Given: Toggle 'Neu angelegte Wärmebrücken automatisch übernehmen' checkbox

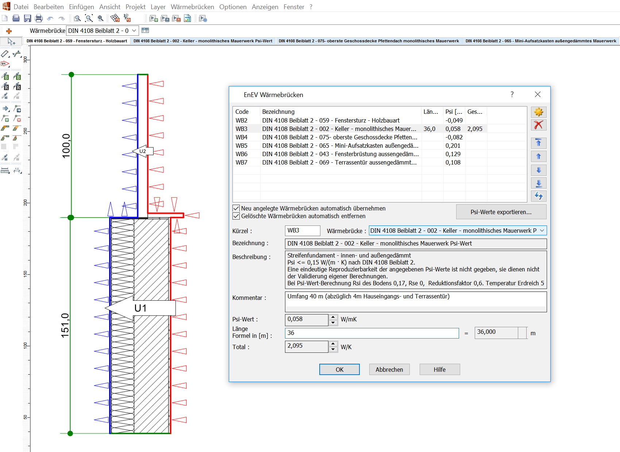Looking at the screenshot, I should (x=236, y=208).
